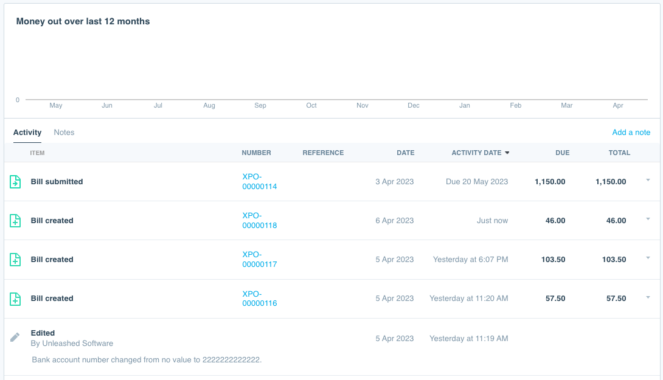Click the 57.50 due amount
This screenshot has width=663, height=380.
pos(555,299)
